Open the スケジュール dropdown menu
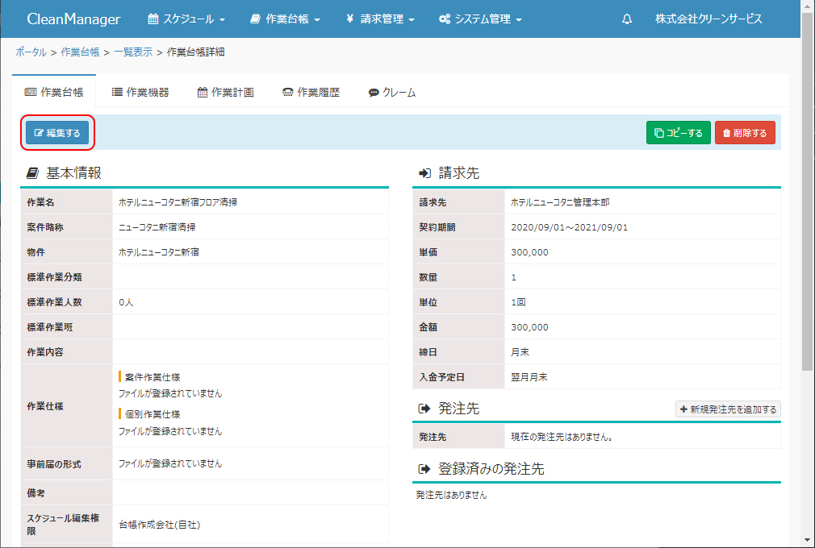815x548 pixels. pyautogui.click(x=186, y=19)
